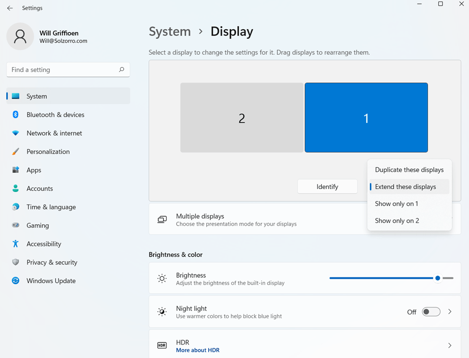Open the More about HDR link

[198, 350]
